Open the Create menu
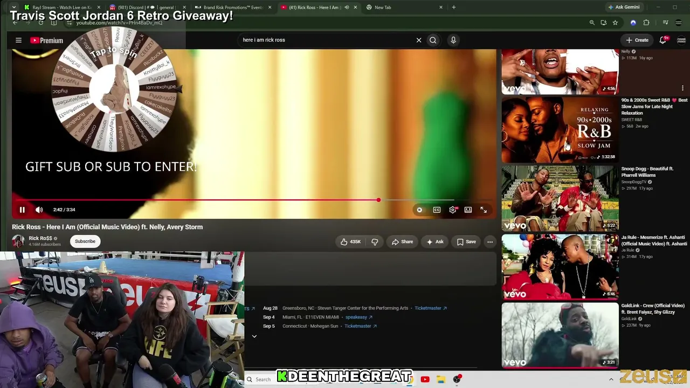 (637, 40)
